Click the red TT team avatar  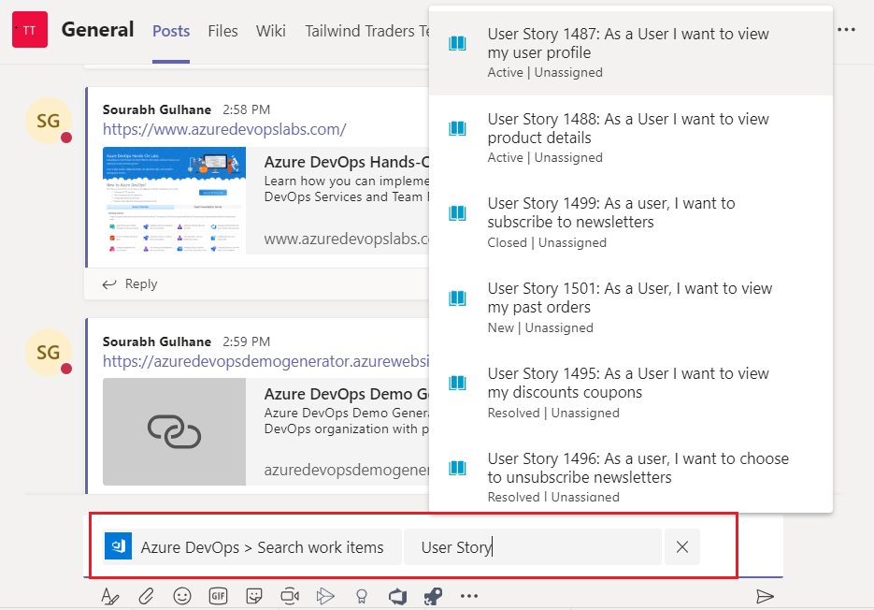(x=30, y=30)
